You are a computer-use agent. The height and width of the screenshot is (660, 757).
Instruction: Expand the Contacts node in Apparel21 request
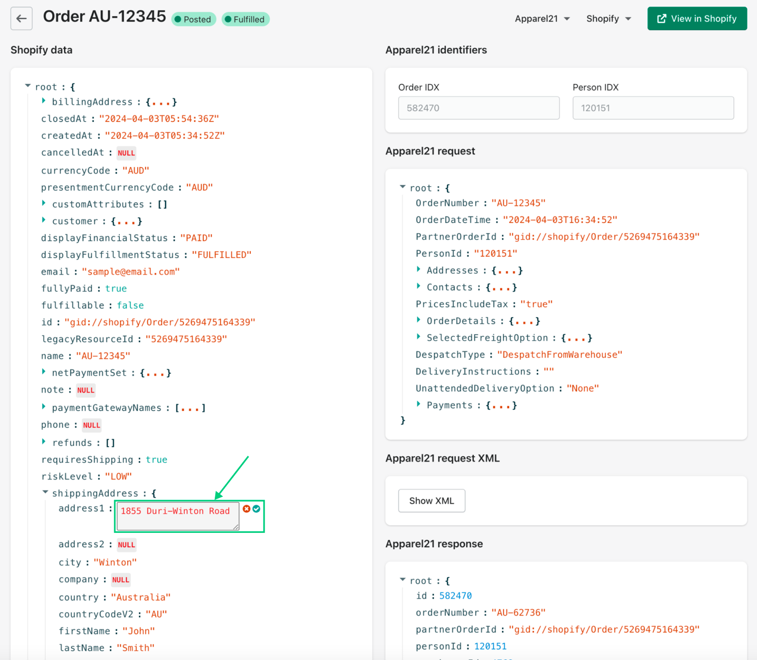pyautogui.click(x=418, y=286)
